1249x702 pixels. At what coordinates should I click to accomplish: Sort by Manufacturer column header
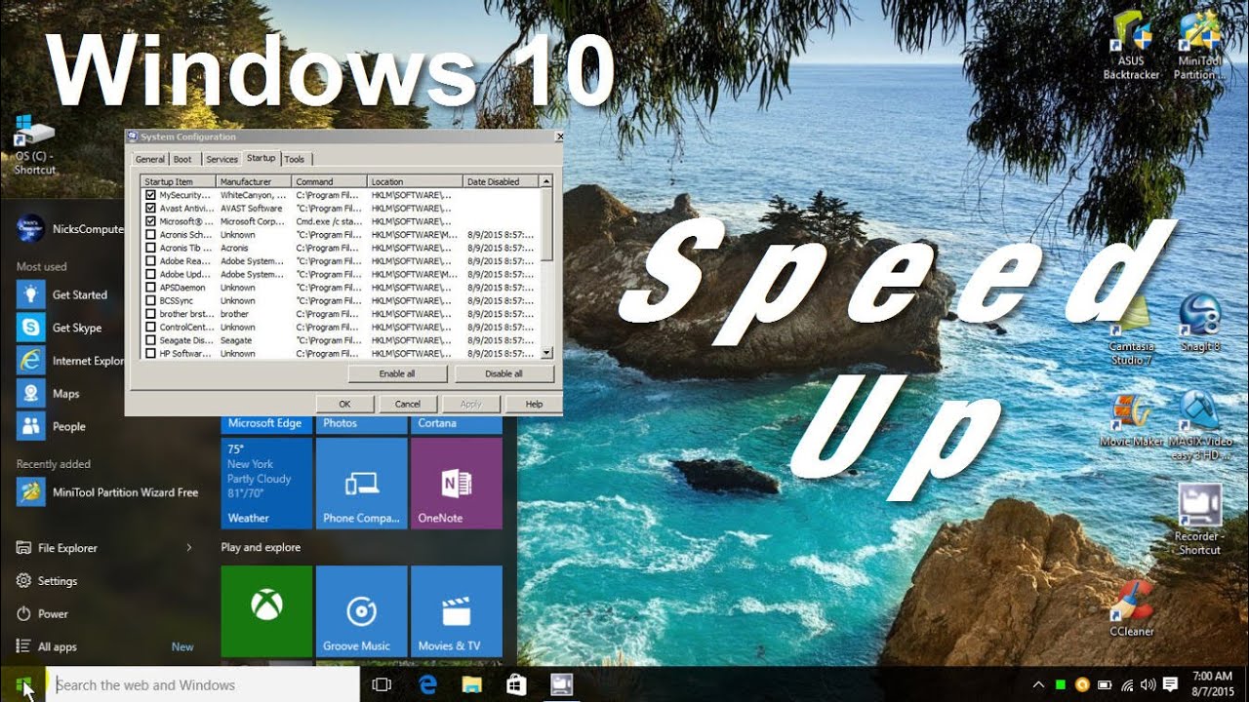coord(254,181)
